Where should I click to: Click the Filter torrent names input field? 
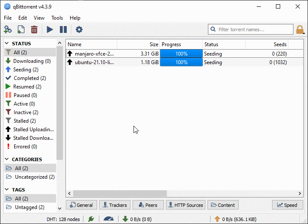point(251,29)
